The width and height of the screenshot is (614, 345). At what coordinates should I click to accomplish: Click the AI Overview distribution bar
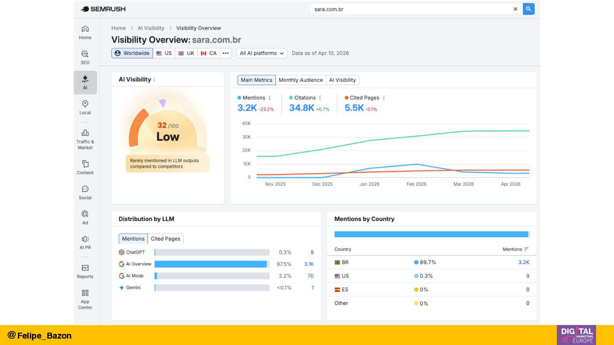211,264
